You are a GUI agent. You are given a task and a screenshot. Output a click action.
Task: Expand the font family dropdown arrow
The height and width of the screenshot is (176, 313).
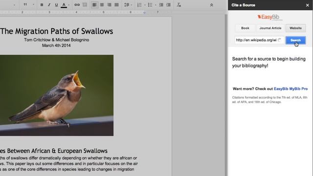coord(14,5)
